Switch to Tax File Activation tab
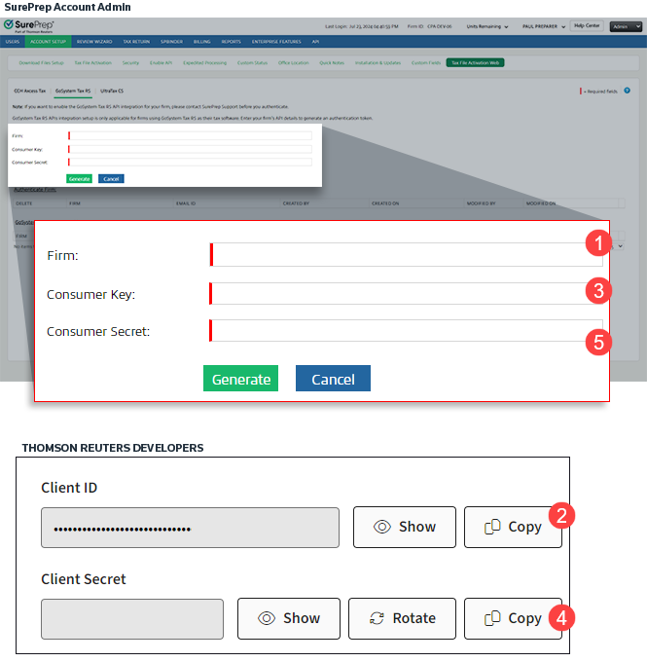This screenshot has width=647, height=662. click(x=92, y=63)
